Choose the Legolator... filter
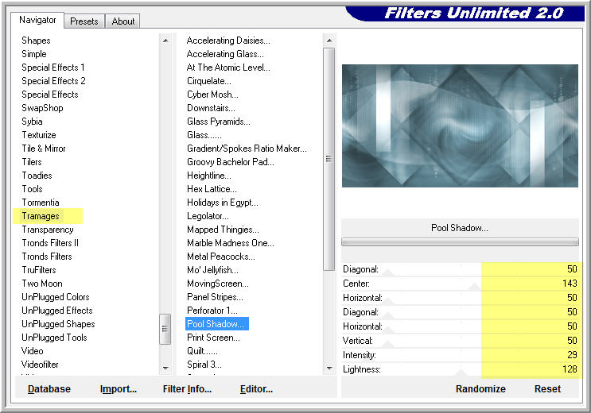This screenshot has height=413, width=591. [x=208, y=216]
